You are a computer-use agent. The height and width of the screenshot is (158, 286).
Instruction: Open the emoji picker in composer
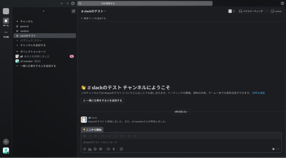tap(95, 149)
